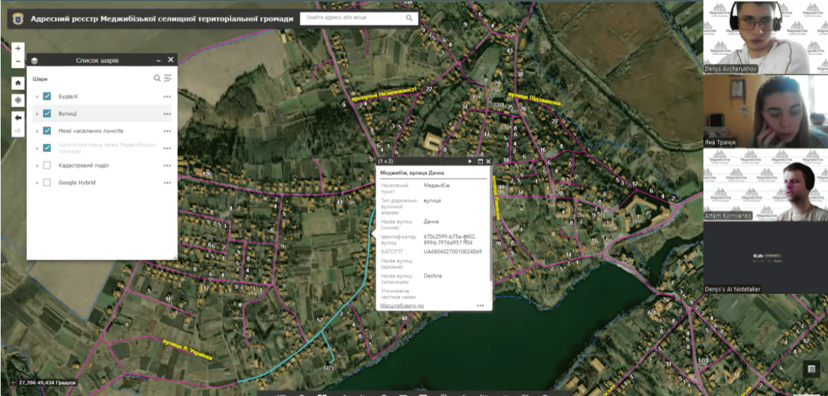Select Artem Korniienko's video thumbnail
Image resolution: width=828 pixels, height=396 pixels.
pyautogui.click(x=766, y=185)
